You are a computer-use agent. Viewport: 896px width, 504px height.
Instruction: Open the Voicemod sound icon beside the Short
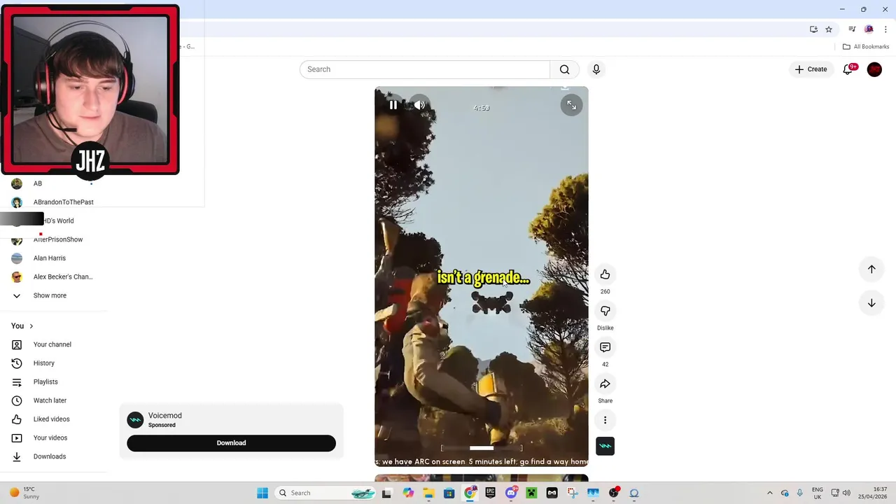coord(605,446)
